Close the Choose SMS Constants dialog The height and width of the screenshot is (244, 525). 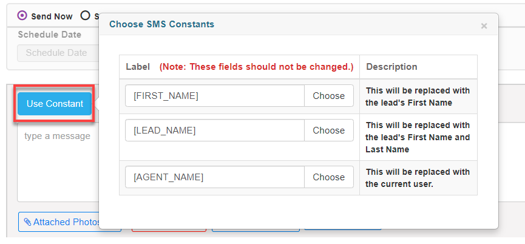click(484, 26)
